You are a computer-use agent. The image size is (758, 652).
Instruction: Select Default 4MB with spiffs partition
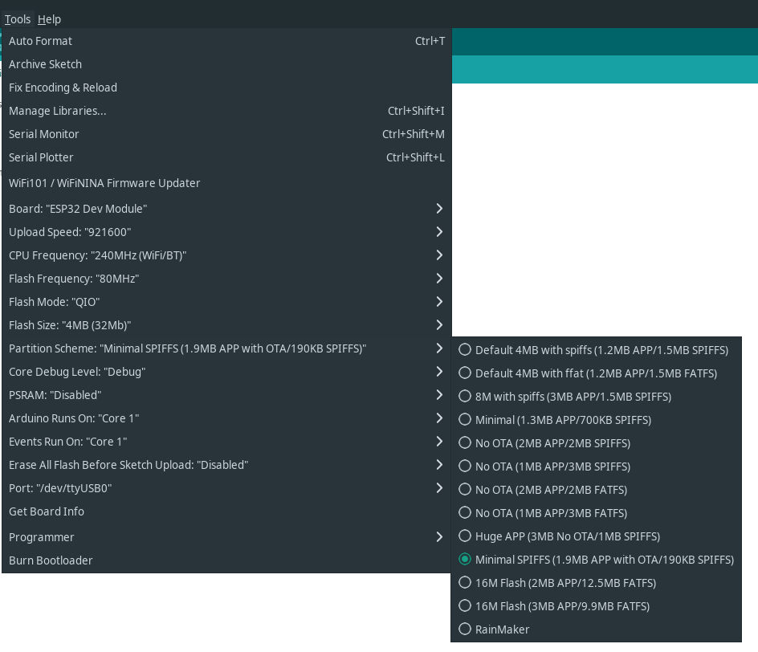(x=596, y=350)
